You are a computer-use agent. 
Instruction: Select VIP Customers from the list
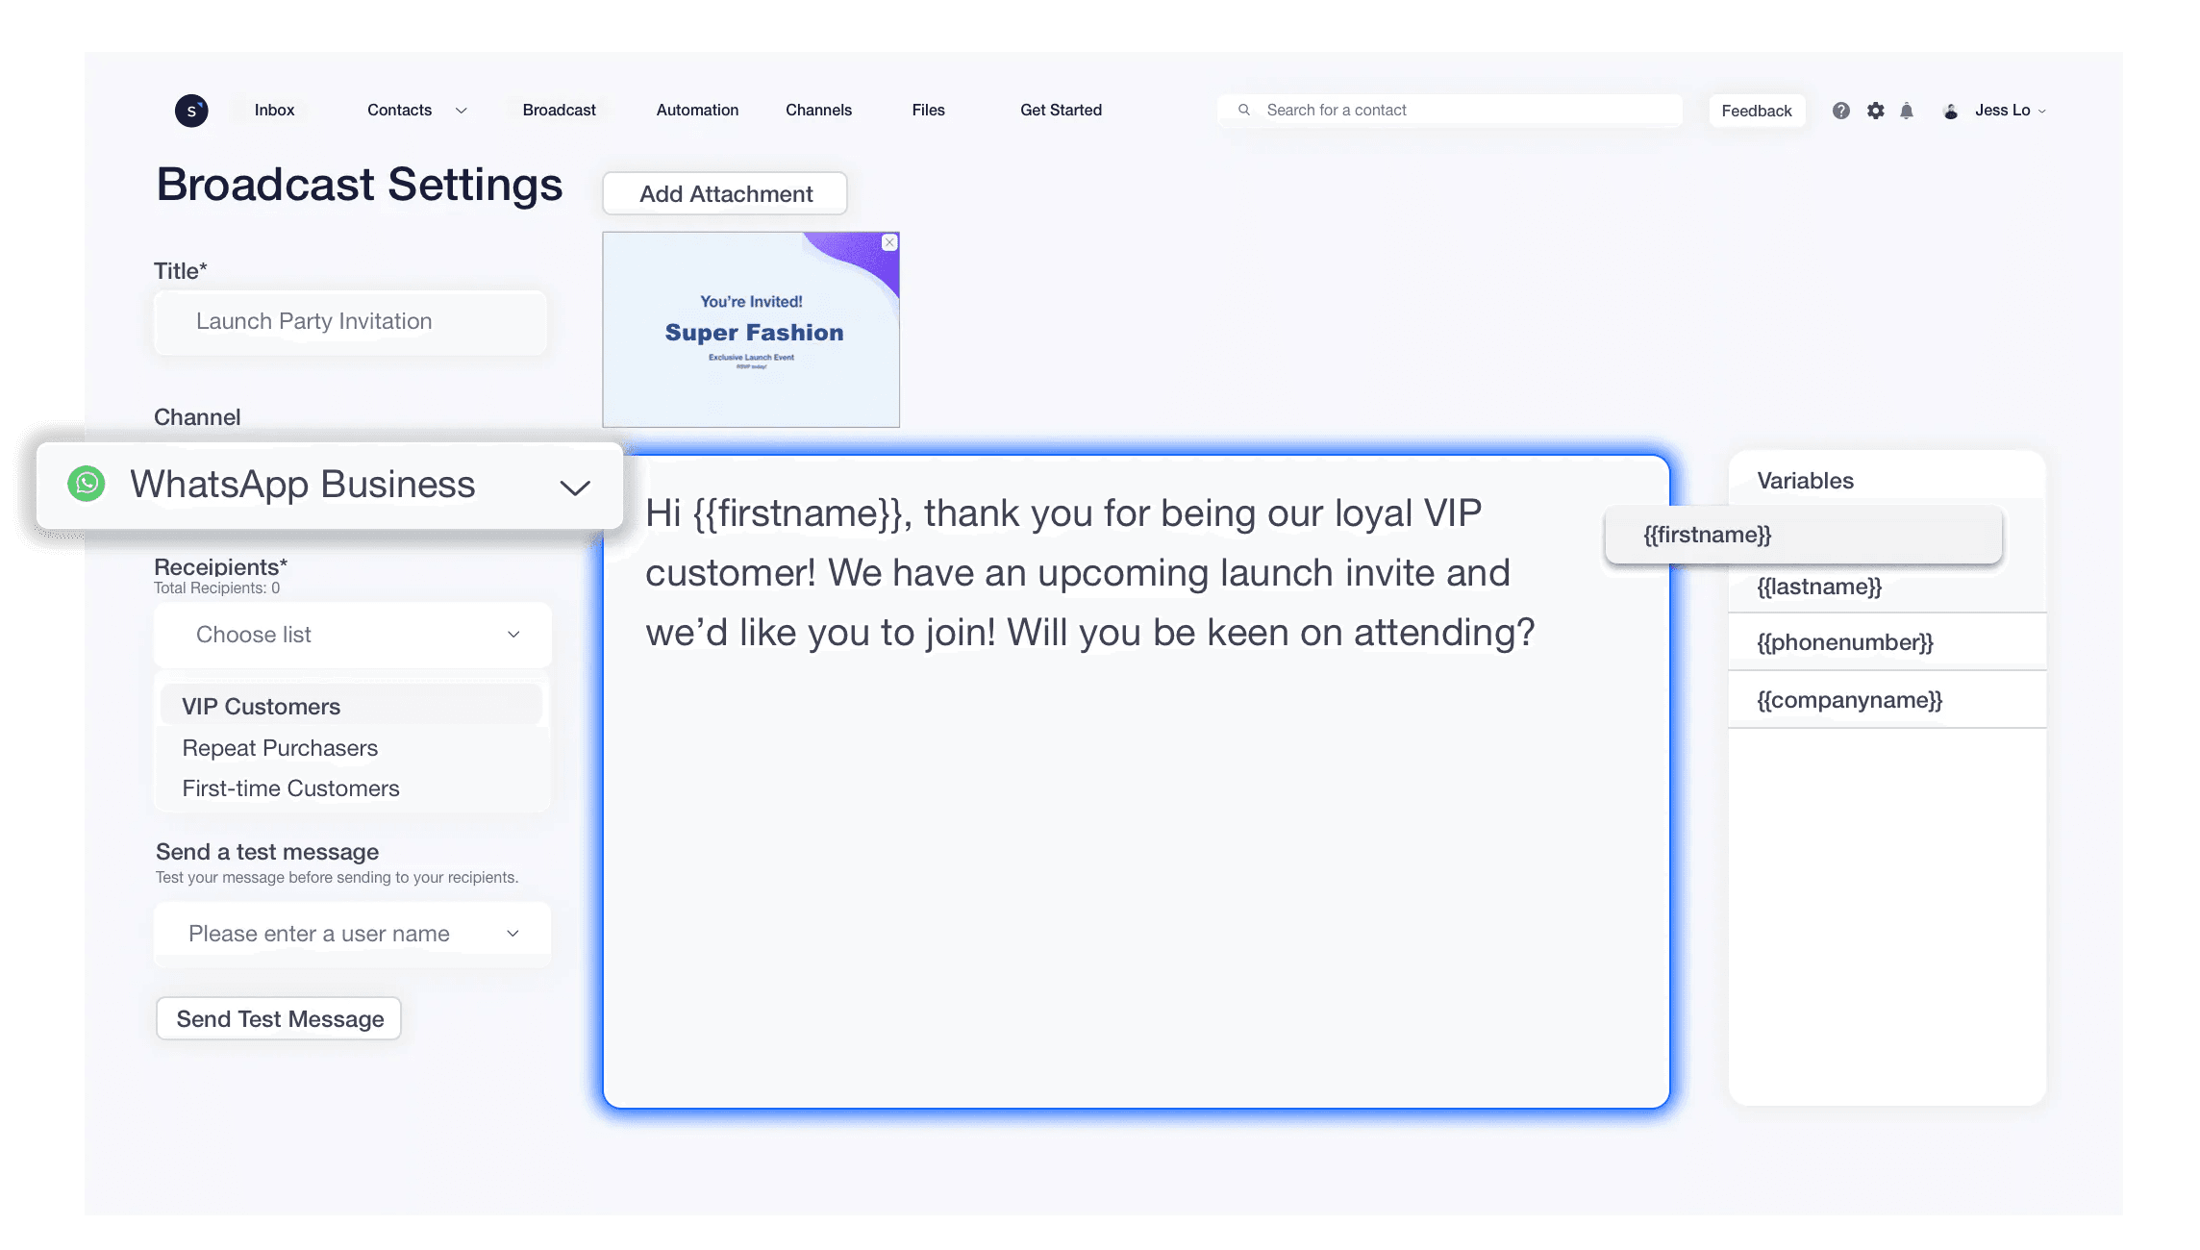click(262, 706)
